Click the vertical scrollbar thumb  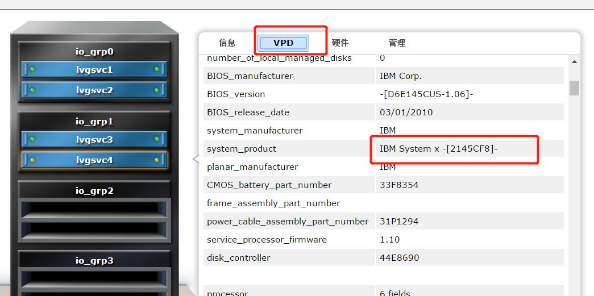(x=574, y=87)
